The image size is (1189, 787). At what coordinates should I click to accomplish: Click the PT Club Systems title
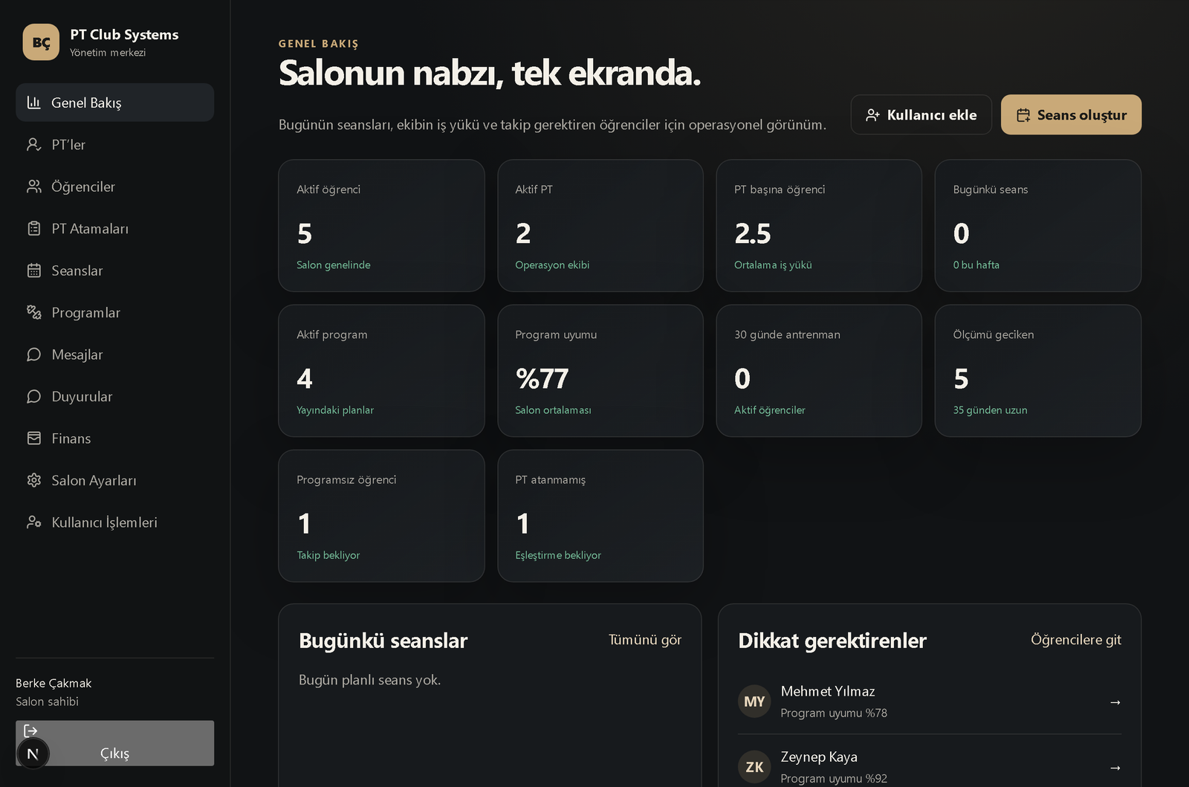[124, 34]
